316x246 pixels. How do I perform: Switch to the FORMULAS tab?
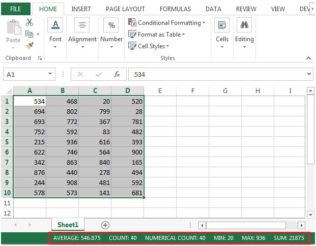175,9
